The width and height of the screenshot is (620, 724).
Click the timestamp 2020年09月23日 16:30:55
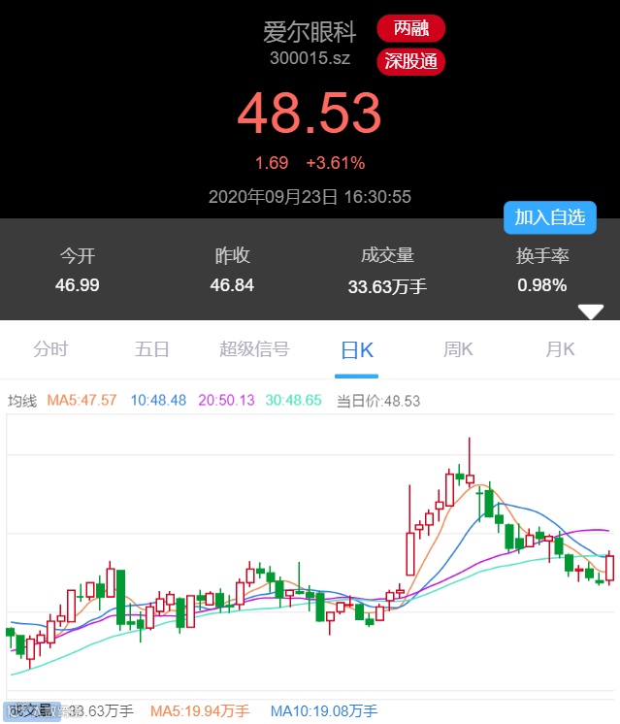tap(310, 197)
